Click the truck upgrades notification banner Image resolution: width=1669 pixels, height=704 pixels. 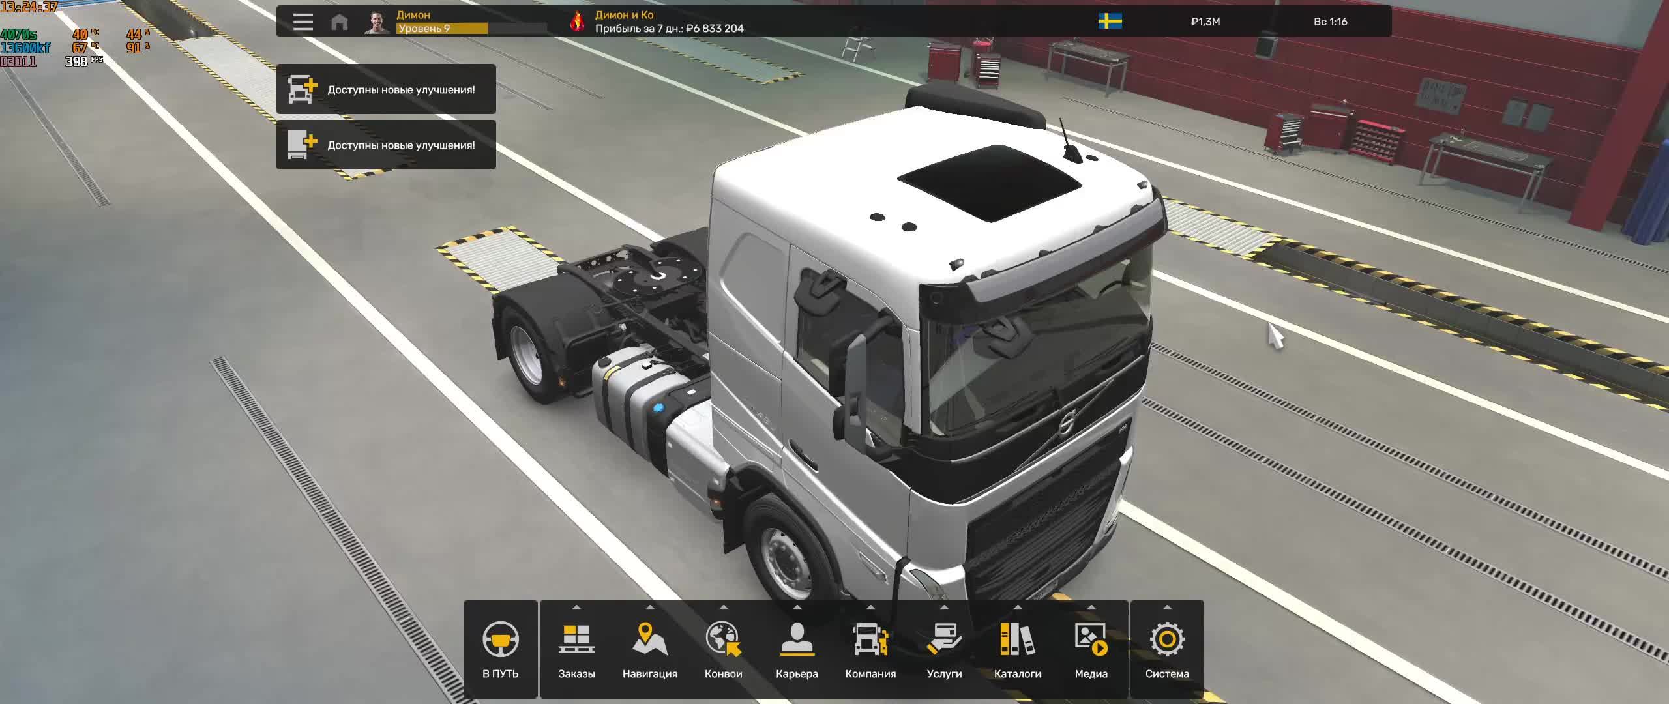(386, 90)
